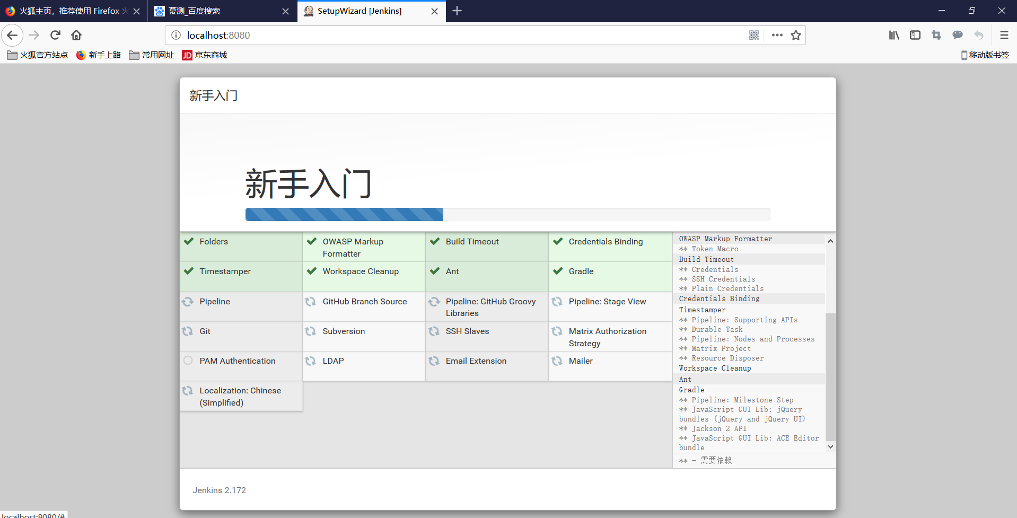
Task: Click the Folders installed checkmark
Action: click(x=188, y=242)
